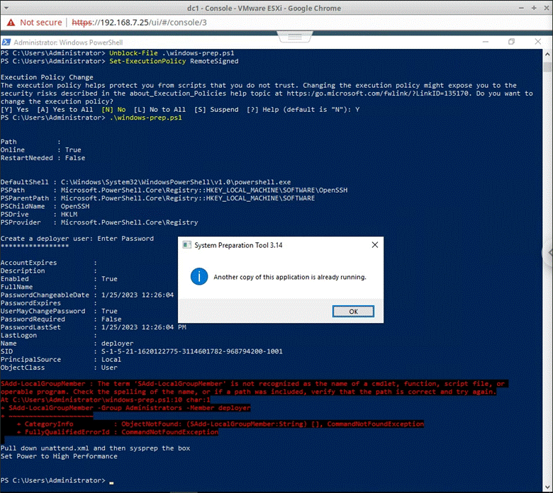The height and width of the screenshot is (493, 553).
Task: Click the 'PSDrive : HKLM' line
Action: tap(39, 214)
